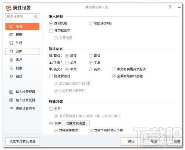Open the 词库 settings tab
185x150 pixels.
pyautogui.click(x=22, y=51)
